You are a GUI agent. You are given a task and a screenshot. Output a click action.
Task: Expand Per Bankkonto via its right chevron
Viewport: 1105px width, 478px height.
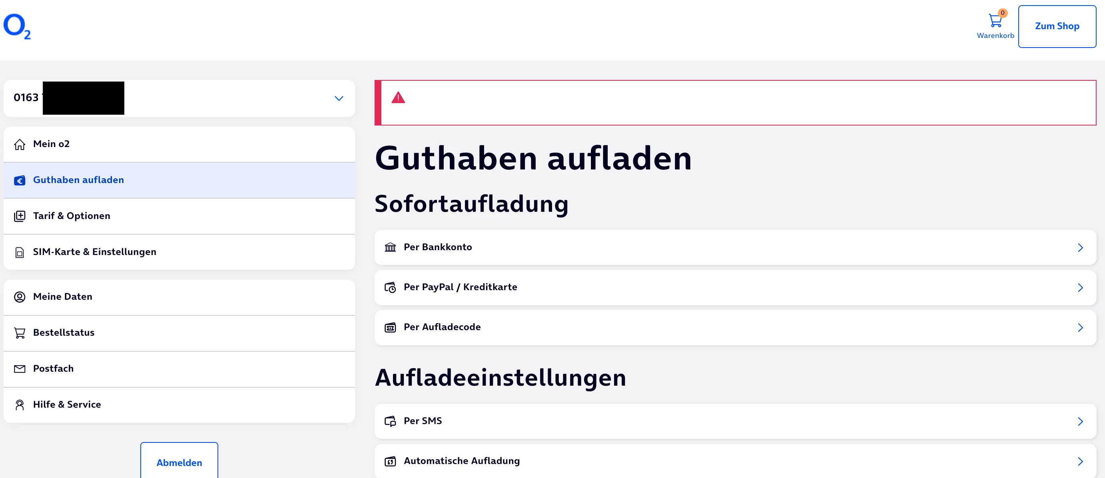point(1080,247)
